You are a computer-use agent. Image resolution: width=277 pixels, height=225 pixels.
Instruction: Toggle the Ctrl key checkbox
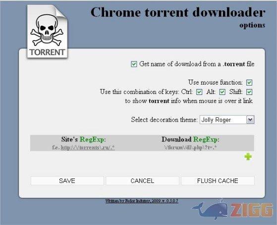tap(199, 92)
